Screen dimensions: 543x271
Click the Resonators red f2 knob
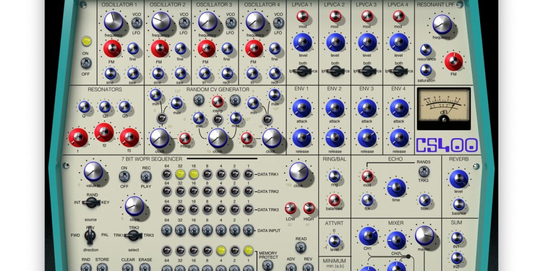point(104,132)
